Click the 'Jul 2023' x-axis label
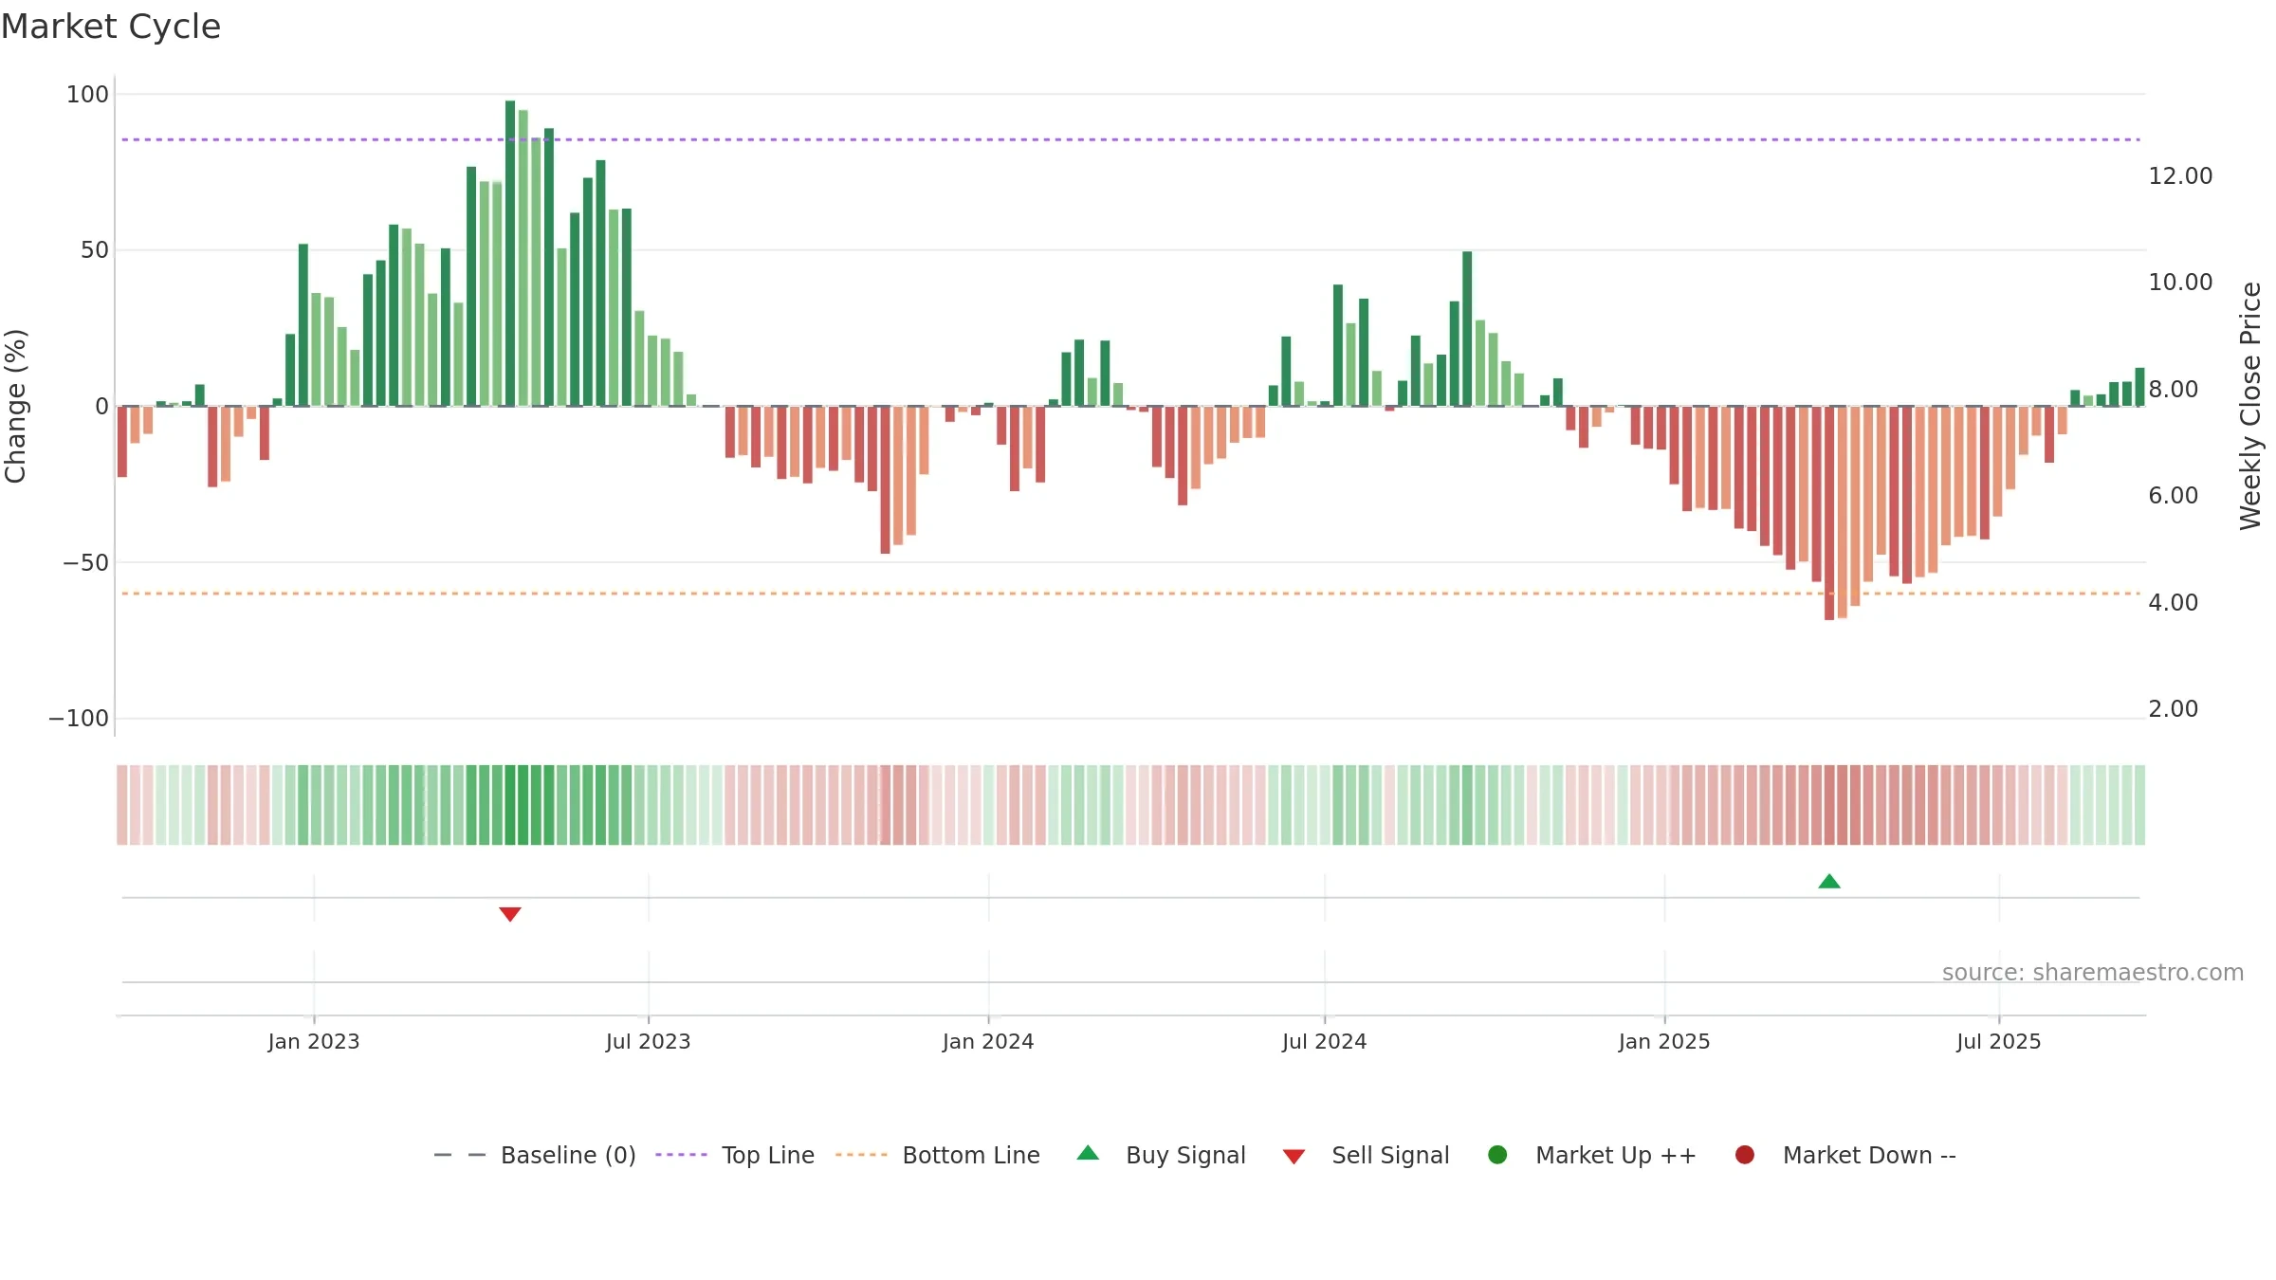Image resolution: width=2276 pixels, height=1280 pixels. coord(649,1041)
